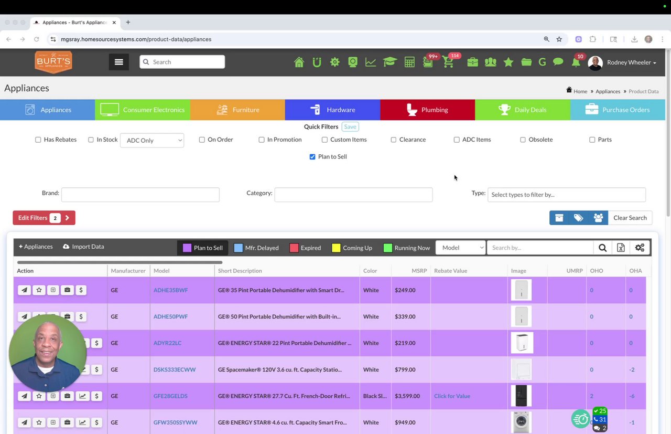Save the quick filters
This screenshot has width=671, height=434.
point(350,126)
